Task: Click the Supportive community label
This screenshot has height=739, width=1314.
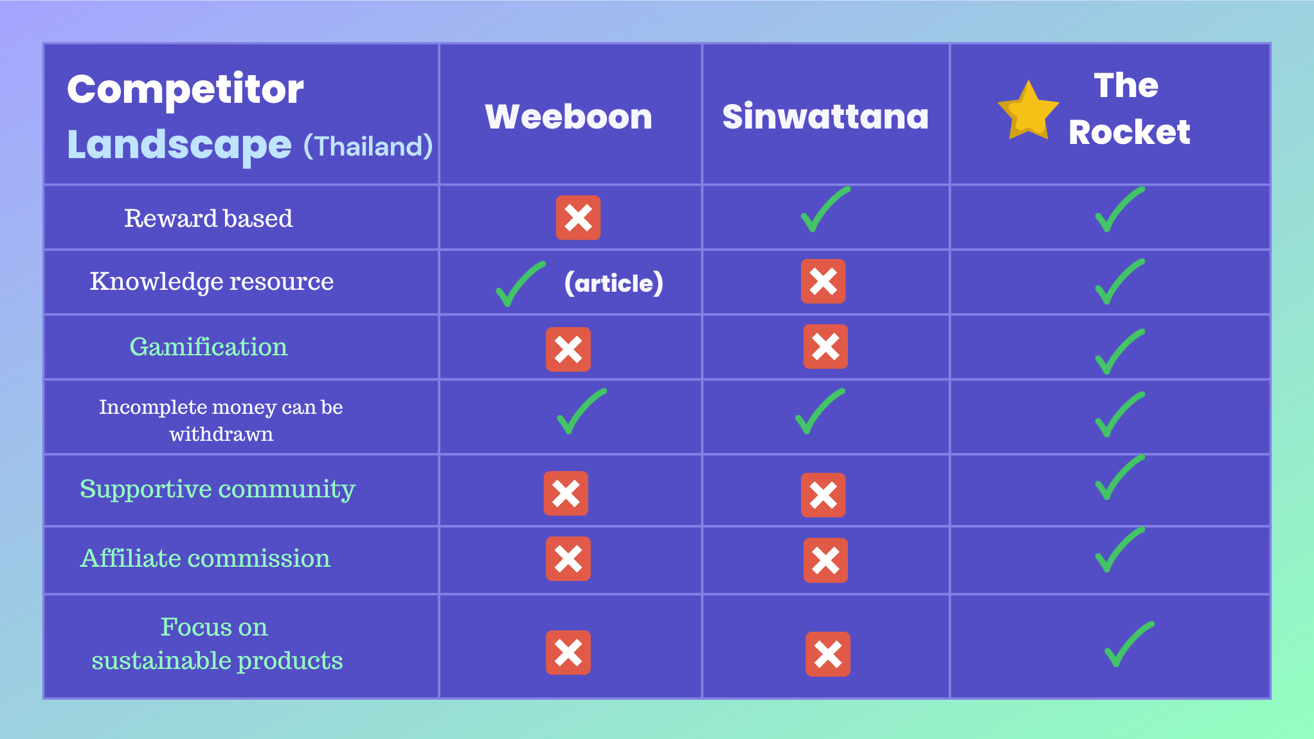Action: [x=217, y=489]
